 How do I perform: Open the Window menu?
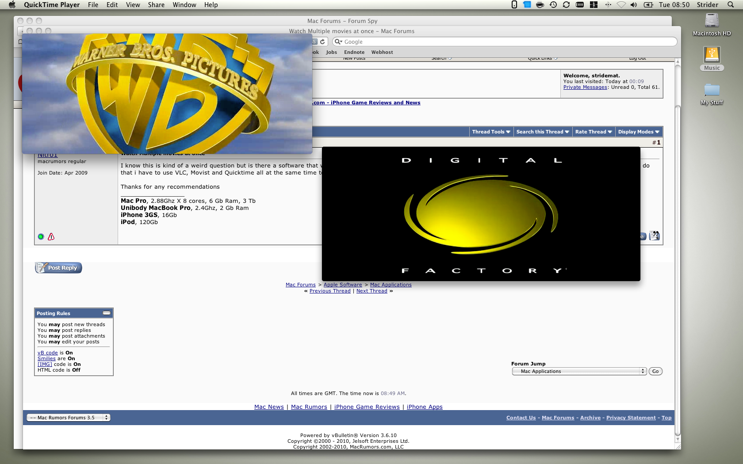pyautogui.click(x=184, y=5)
